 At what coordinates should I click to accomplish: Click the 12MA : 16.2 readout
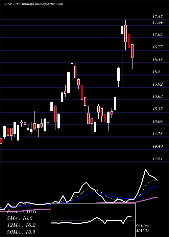tap(21, 225)
